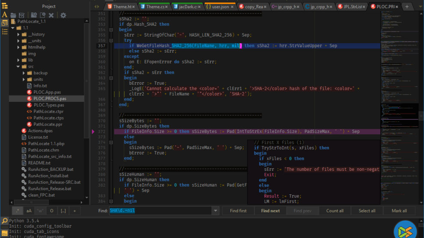Click the settings gear in Project toolbar
Viewport: 424px width, 238px height.
pos(63,15)
